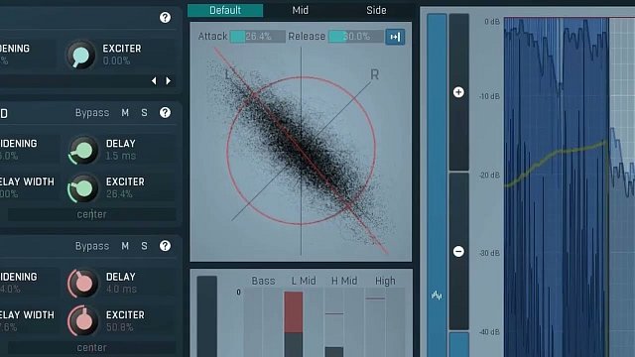Screen dimensions: 635x357
Task: Bypass the red band
Action: pos(92,246)
